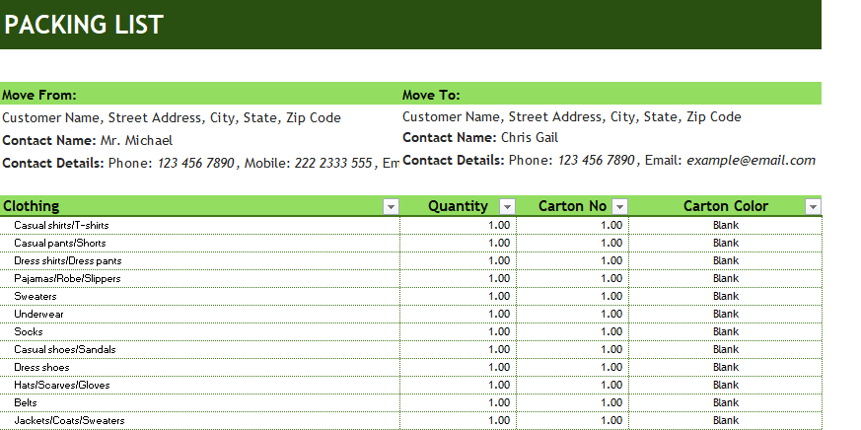Viewport: 861px width, 430px height.
Task: Select the Dress shoes cell
Action: coord(200,368)
